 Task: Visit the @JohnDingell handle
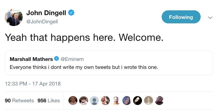pyautogui.click(x=42, y=22)
